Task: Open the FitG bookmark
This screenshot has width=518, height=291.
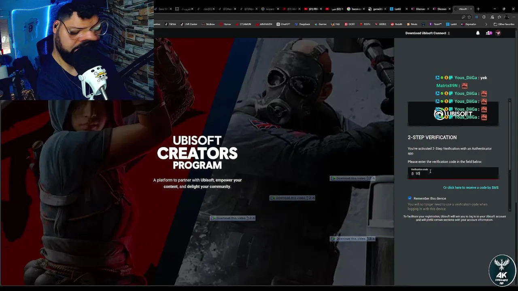Action: [x=335, y=24]
